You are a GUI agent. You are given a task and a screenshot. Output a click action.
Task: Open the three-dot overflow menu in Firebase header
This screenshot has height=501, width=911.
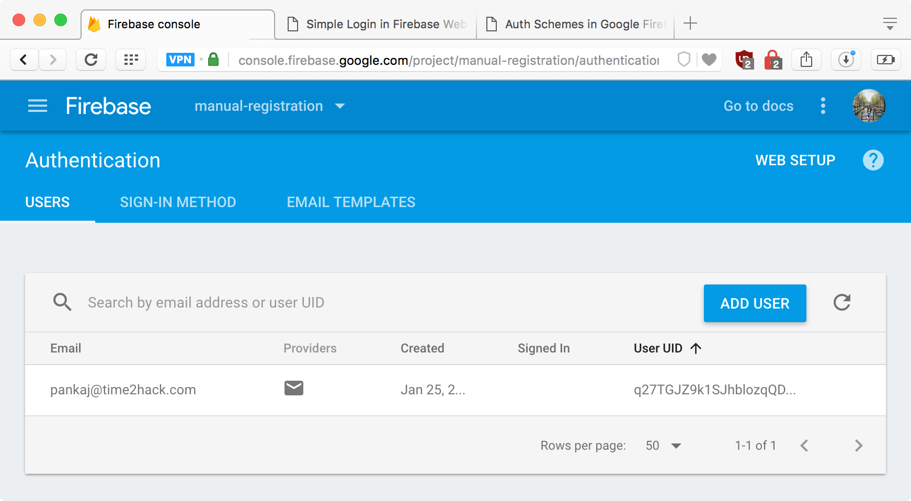pos(823,106)
